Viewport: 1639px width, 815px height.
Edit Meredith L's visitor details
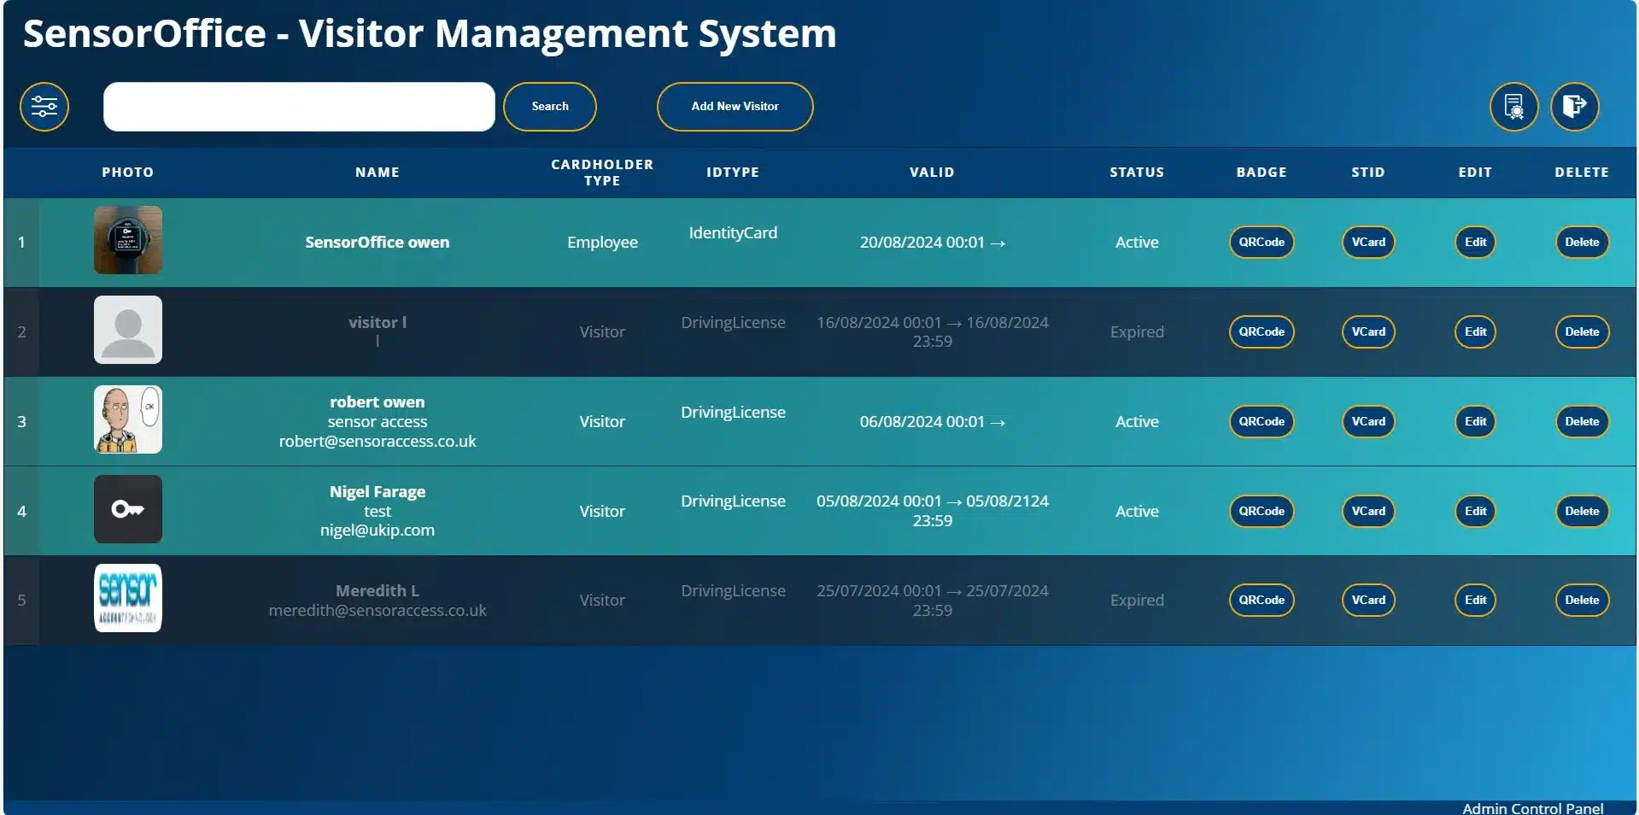pyautogui.click(x=1475, y=600)
